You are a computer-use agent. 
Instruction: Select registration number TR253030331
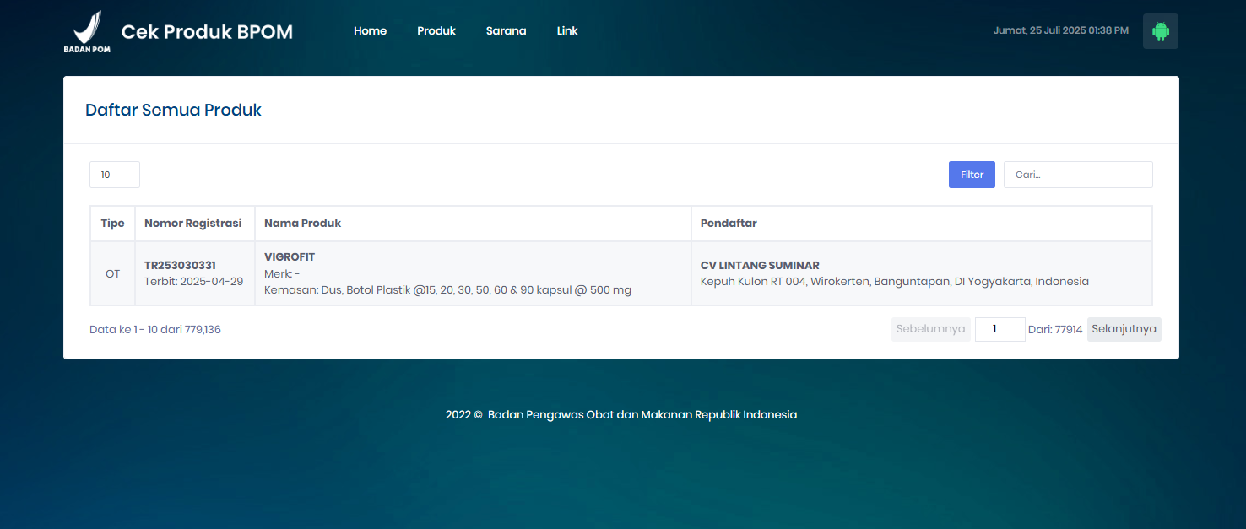tap(180, 266)
